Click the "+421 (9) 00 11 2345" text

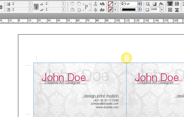point(106,100)
